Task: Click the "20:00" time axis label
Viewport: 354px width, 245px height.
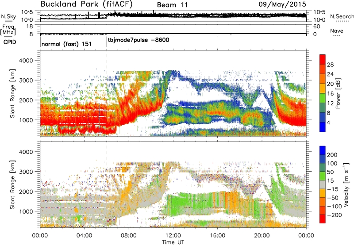Action: pyautogui.click(x=262, y=236)
